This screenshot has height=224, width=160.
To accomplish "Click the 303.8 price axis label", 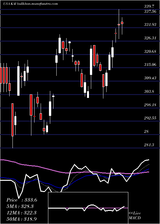I will (149, 92).
